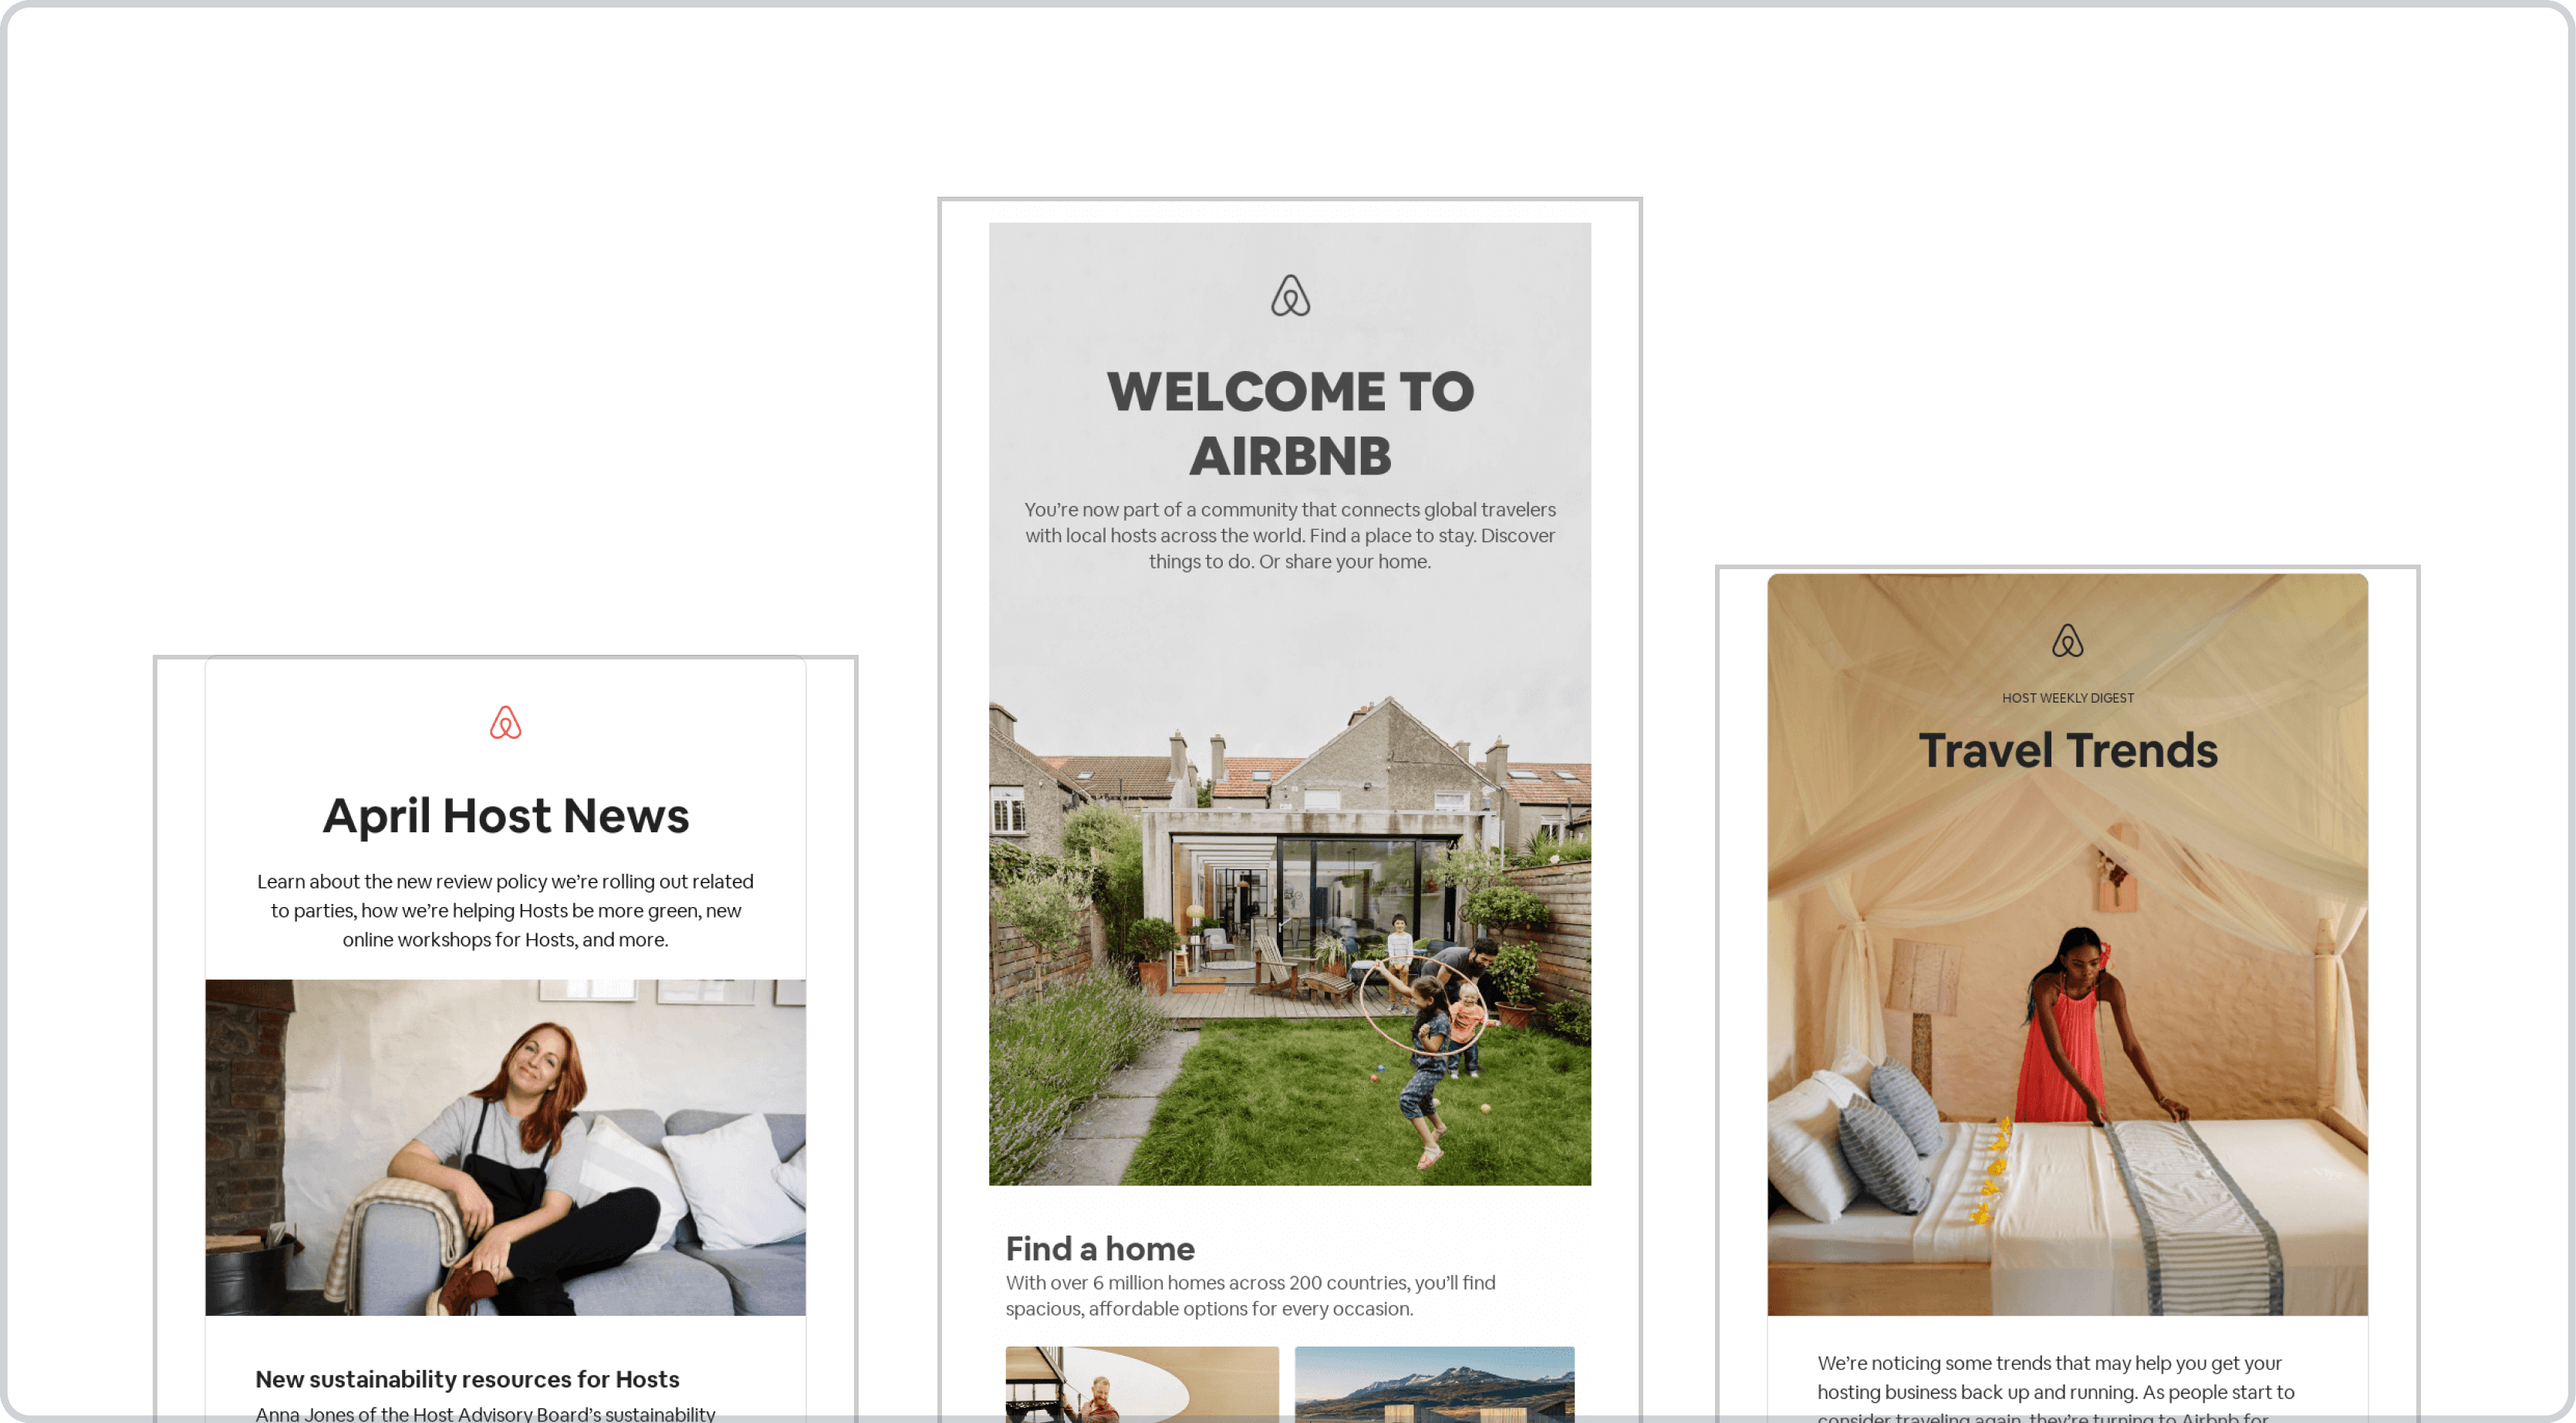The height and width of the screenshot is (1423, 2576).
Task: Click the text With over 6 million homes
Action: coord(1250,1295)
